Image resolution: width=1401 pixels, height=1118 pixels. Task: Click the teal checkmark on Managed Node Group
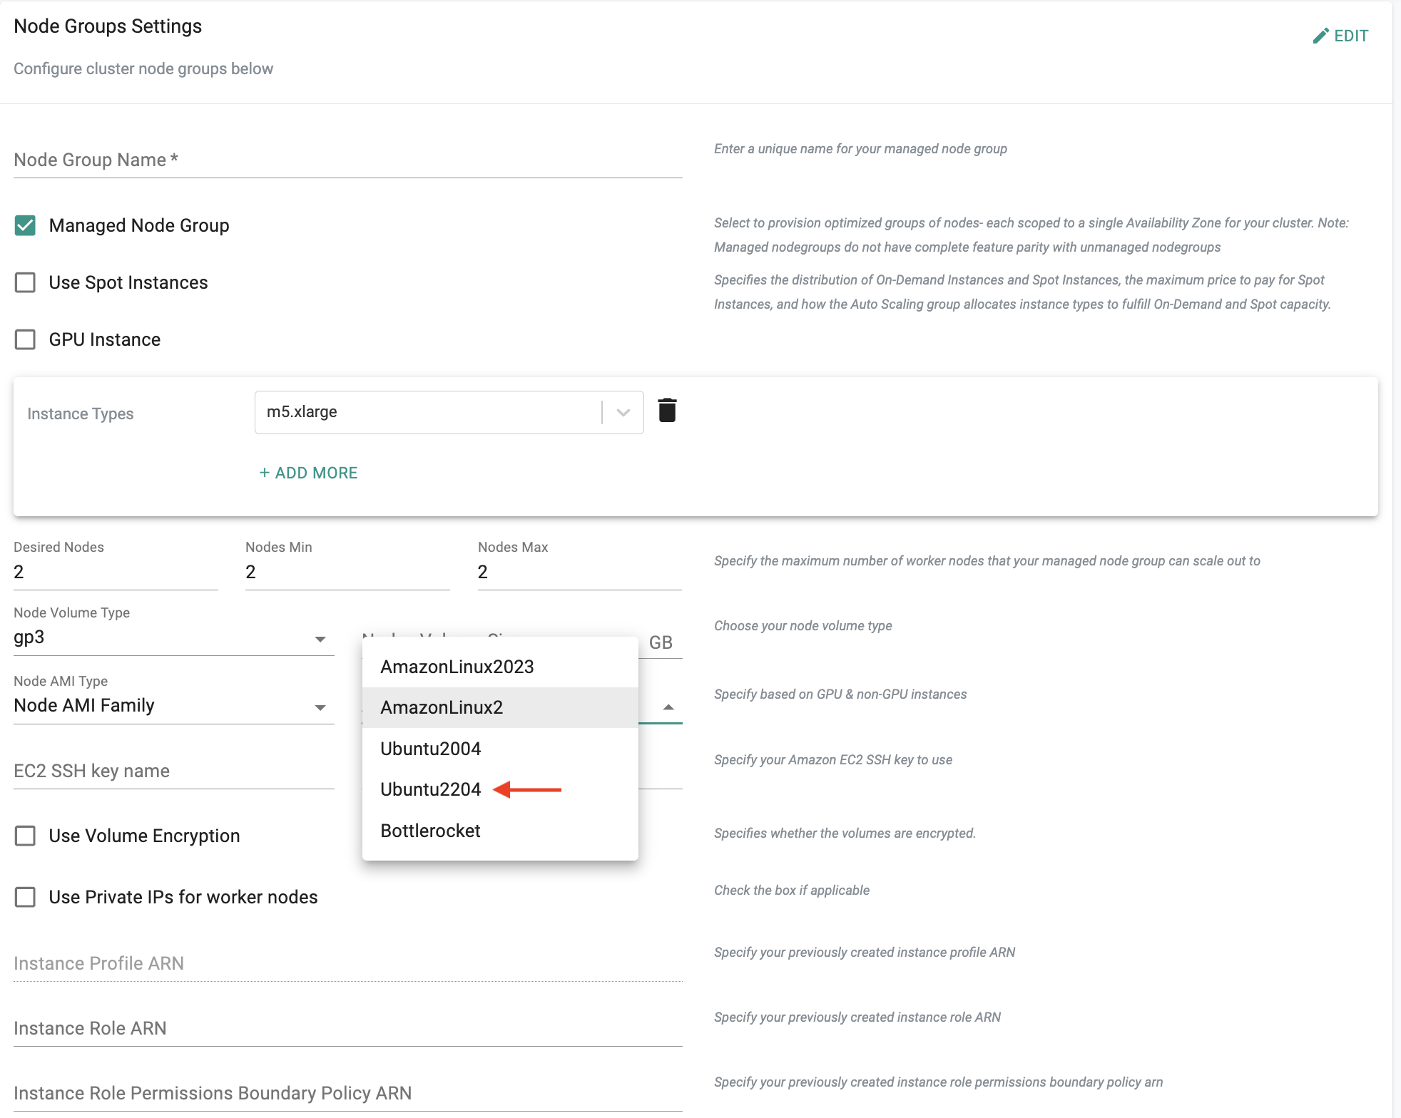click(25, 225)
